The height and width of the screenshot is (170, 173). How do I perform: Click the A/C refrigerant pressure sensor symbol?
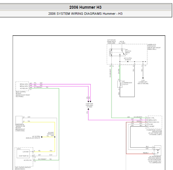[157, 151]
